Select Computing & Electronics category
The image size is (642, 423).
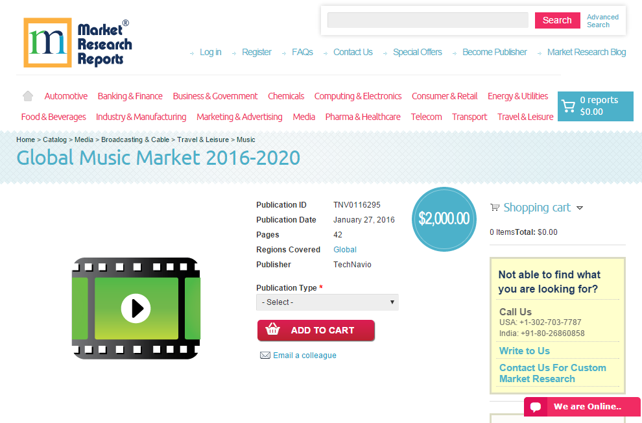[358, 96]
